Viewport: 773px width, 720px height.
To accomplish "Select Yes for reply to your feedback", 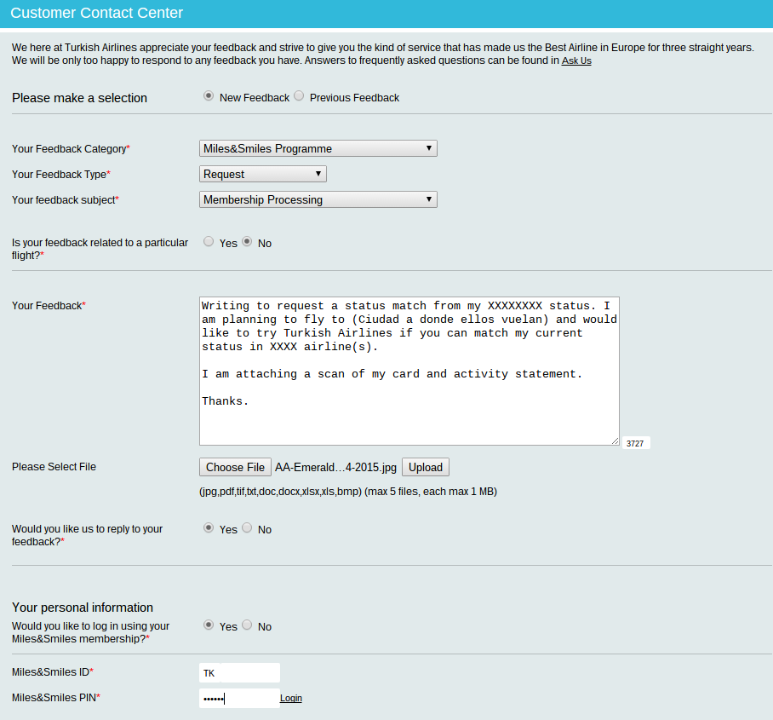I will 209,527.
